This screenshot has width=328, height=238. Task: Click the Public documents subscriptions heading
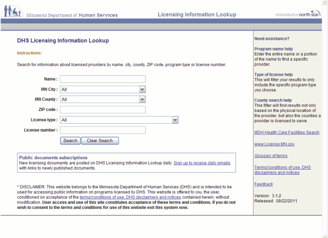click(53, 158)
